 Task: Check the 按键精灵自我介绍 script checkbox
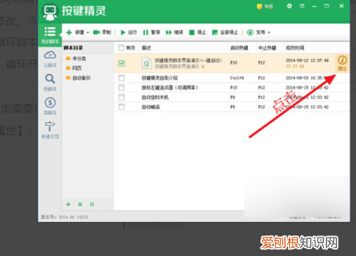tap(121, 78)
